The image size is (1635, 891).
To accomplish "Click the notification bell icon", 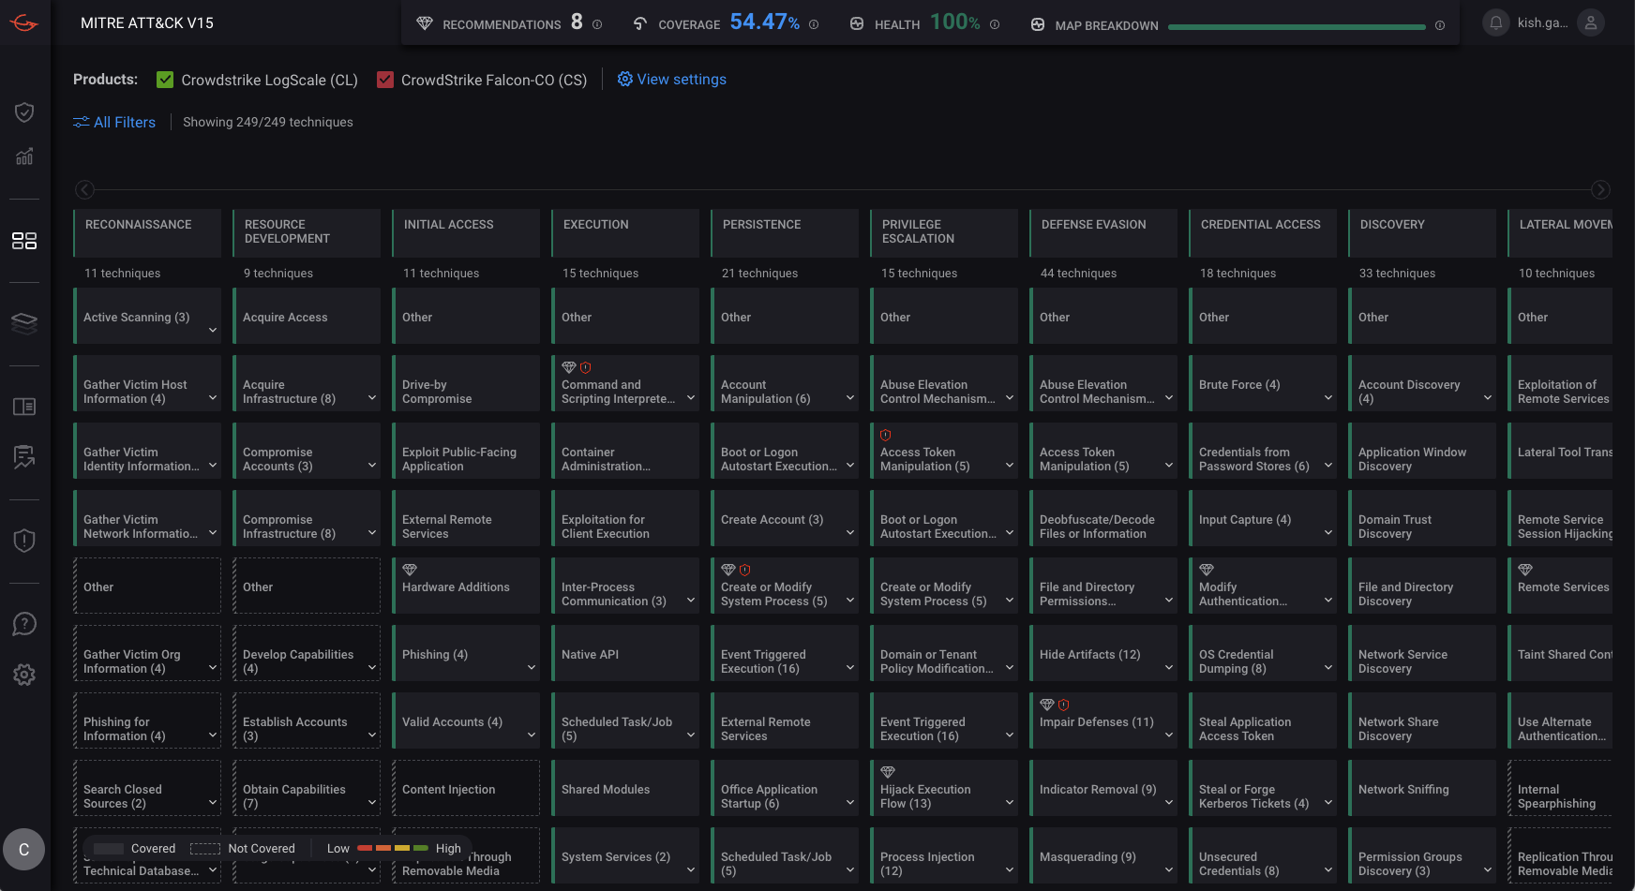I will (x=1496, y=22).
